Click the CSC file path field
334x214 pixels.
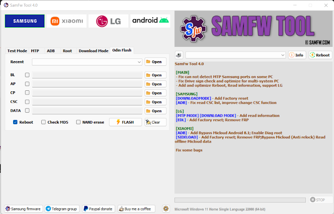[87, 102]
